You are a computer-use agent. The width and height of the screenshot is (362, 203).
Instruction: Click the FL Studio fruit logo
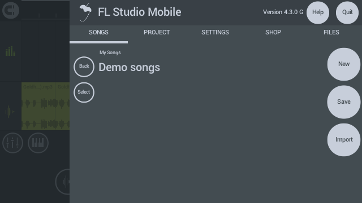pyautogui.click(x=85, y=12)
